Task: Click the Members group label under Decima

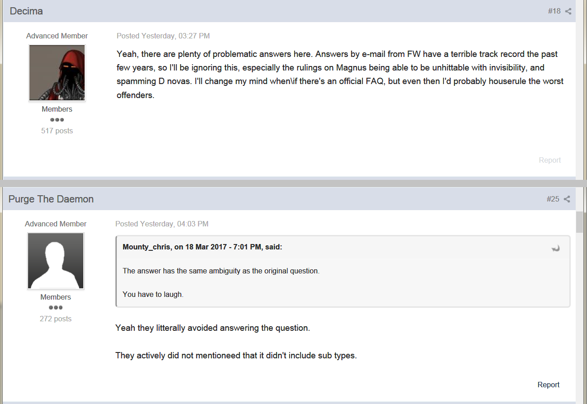Action: (57, 109)
